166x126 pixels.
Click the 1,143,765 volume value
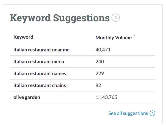(106, 97)
